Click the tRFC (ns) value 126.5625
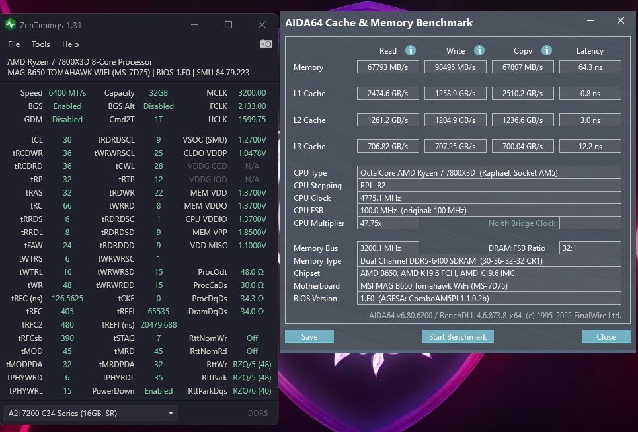This screenshot has height=432, width=638. point(67,299)
